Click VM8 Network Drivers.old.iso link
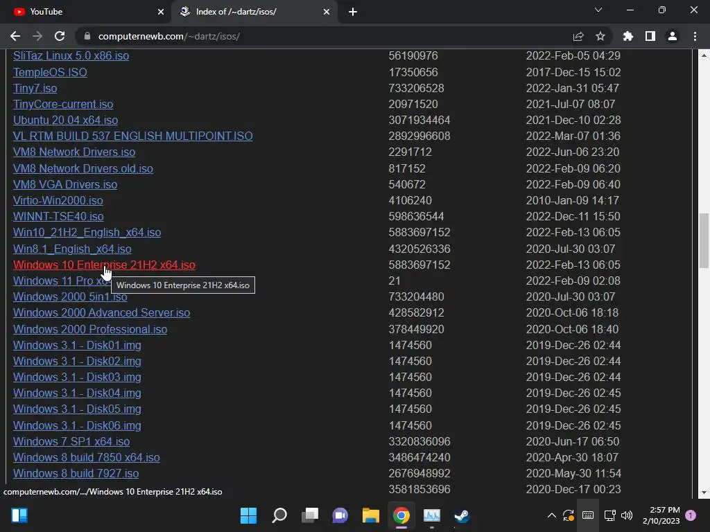710x532 pixels. pos(83,168)
